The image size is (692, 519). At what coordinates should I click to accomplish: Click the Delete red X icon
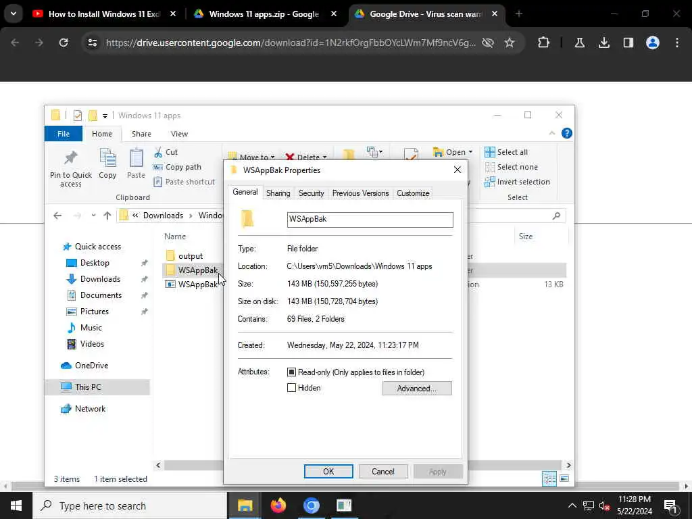pos(289,157)
